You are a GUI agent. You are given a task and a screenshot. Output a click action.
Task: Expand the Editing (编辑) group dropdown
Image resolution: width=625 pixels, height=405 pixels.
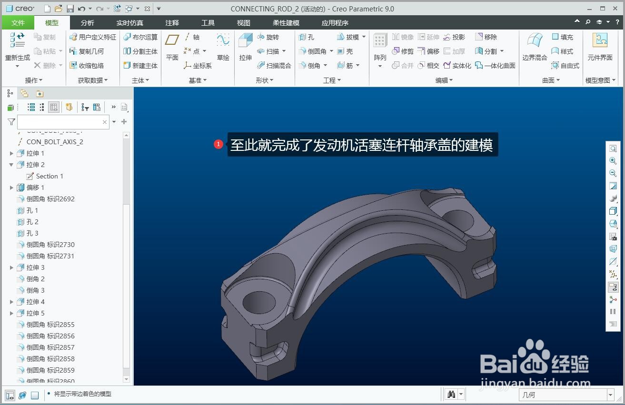[445, 80]
